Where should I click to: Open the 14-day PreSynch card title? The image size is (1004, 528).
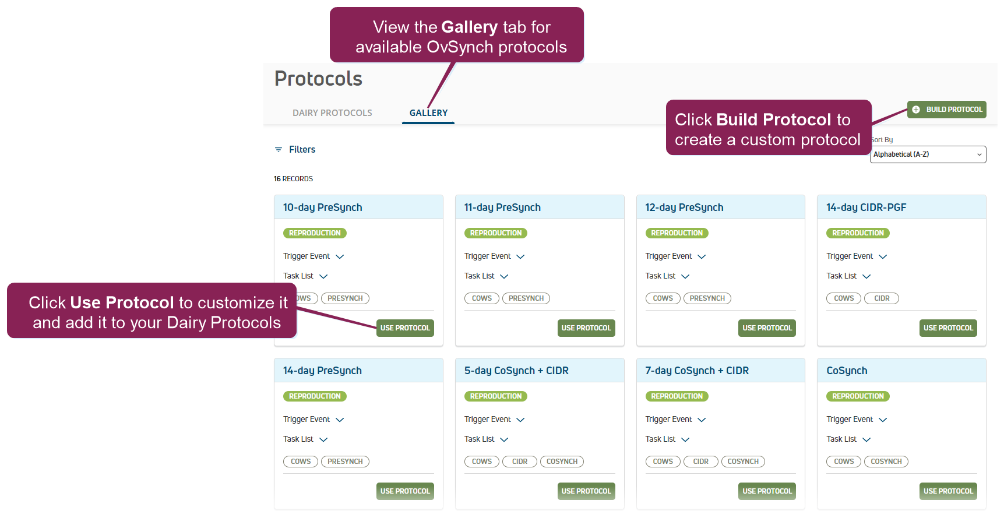click(x=322, y=371)
